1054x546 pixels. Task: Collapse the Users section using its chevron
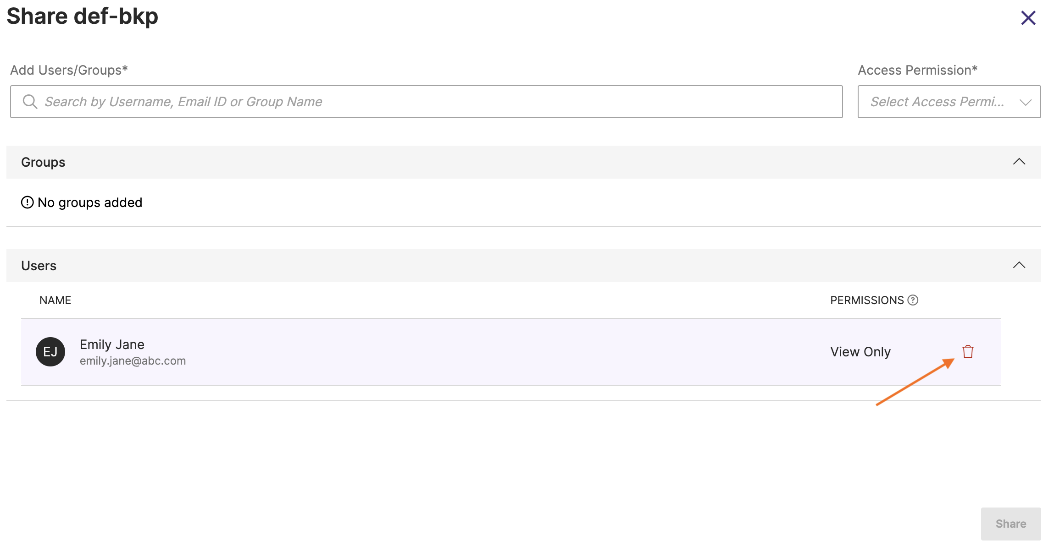coord(1019,265)
